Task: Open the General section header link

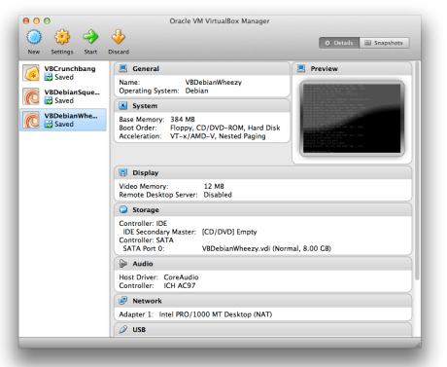Action: tap(146, 69)
